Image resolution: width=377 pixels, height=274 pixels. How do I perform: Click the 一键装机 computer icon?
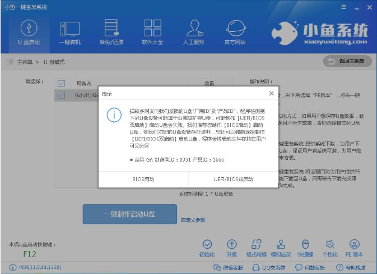pyautogui.click(x=70, y=32)
